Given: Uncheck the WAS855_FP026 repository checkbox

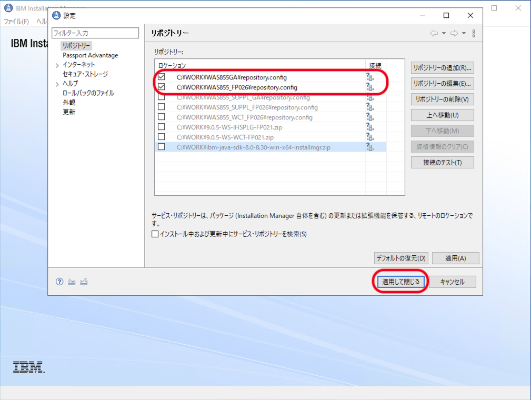Looking at the screenshot, I should (162, 87).
